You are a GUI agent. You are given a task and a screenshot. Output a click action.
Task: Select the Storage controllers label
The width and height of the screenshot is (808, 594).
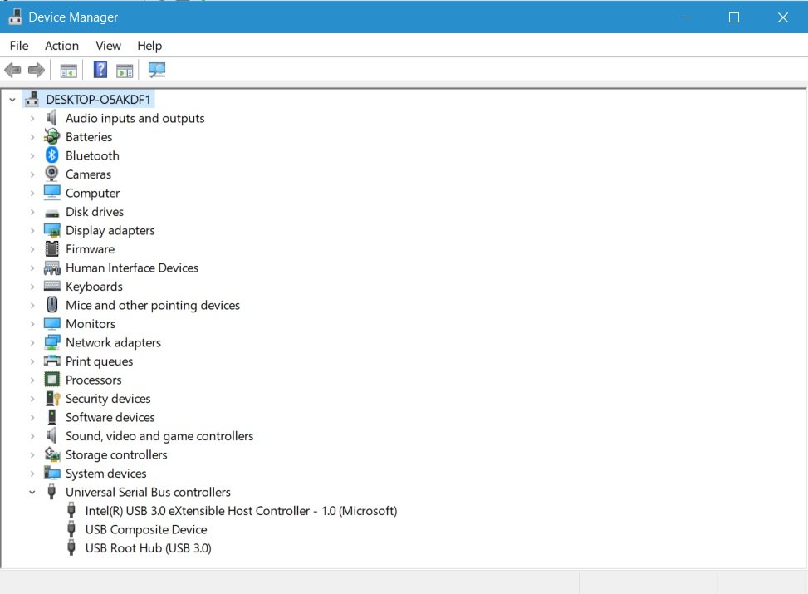click(x=116, y=454)
